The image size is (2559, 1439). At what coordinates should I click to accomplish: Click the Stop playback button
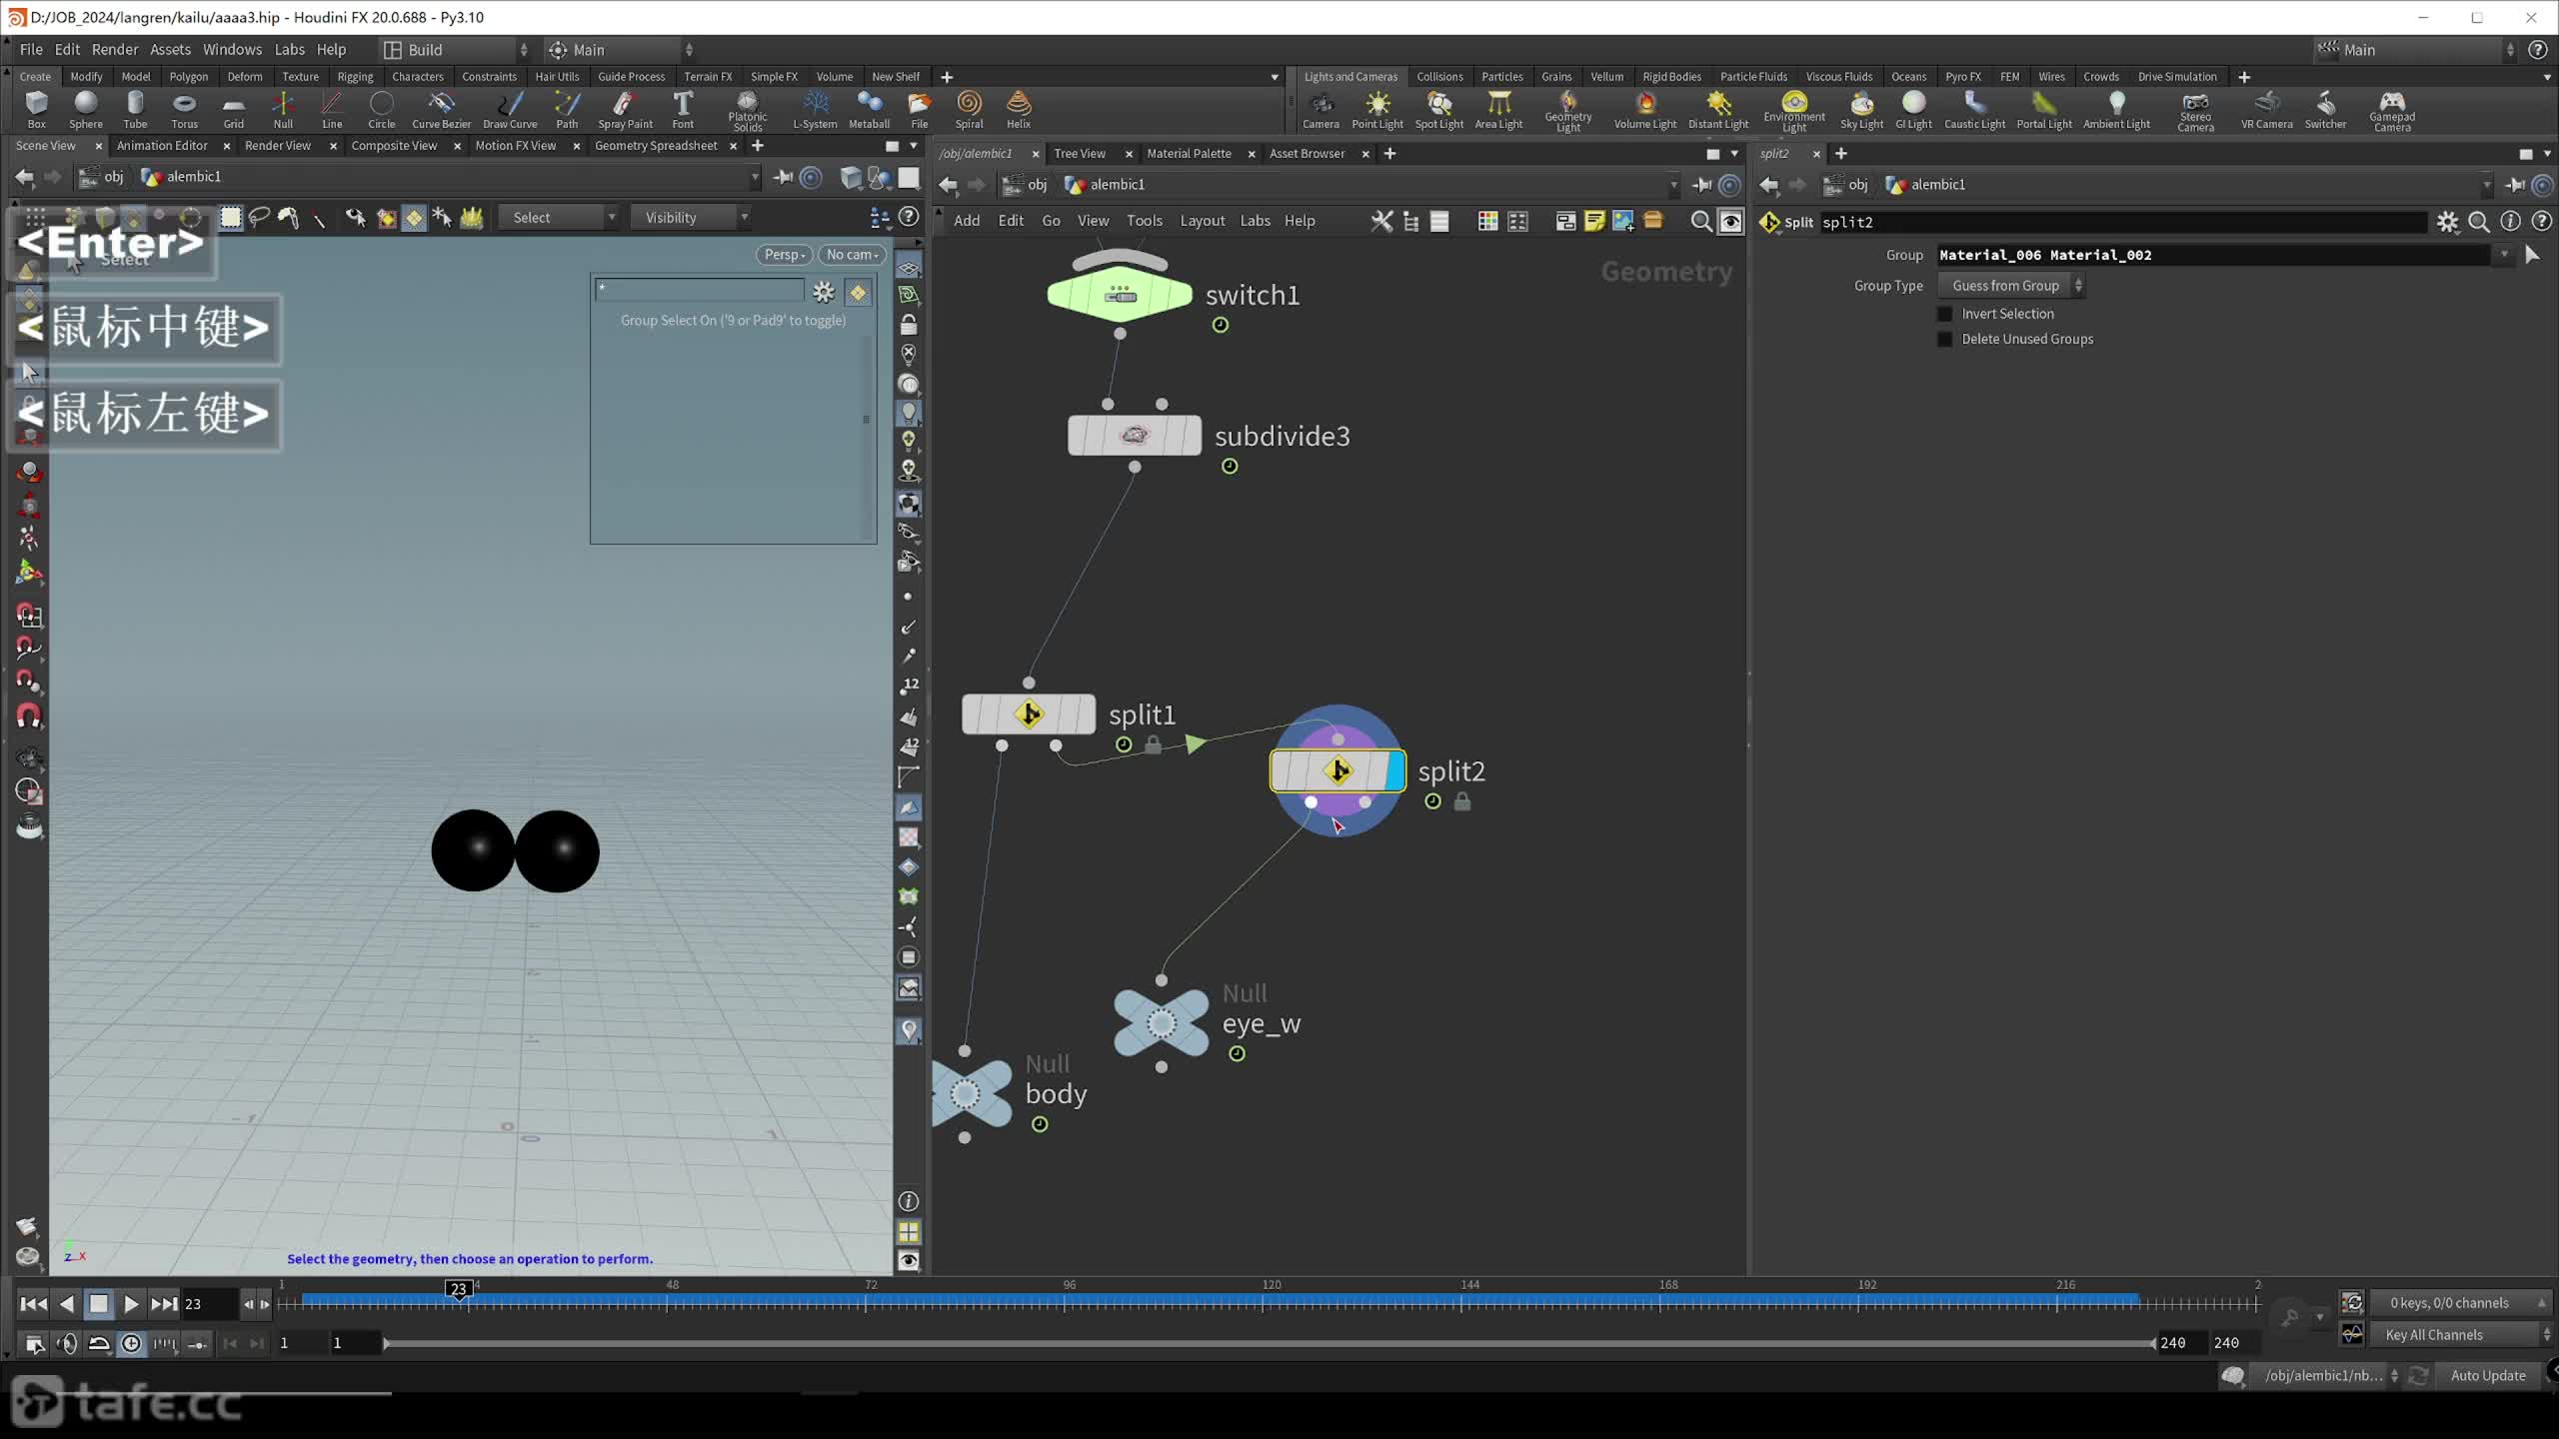[x=98, y=1303]
